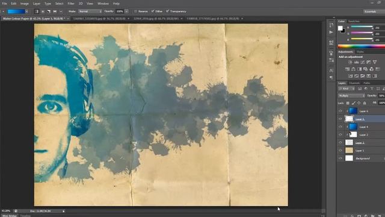Open the Essentials workspace dropdown
This screenshot has height=217, width=385.
[374, 11]
